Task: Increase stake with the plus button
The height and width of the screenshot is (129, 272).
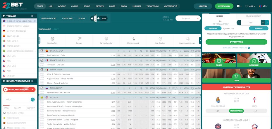Action: tap(263, 23)
